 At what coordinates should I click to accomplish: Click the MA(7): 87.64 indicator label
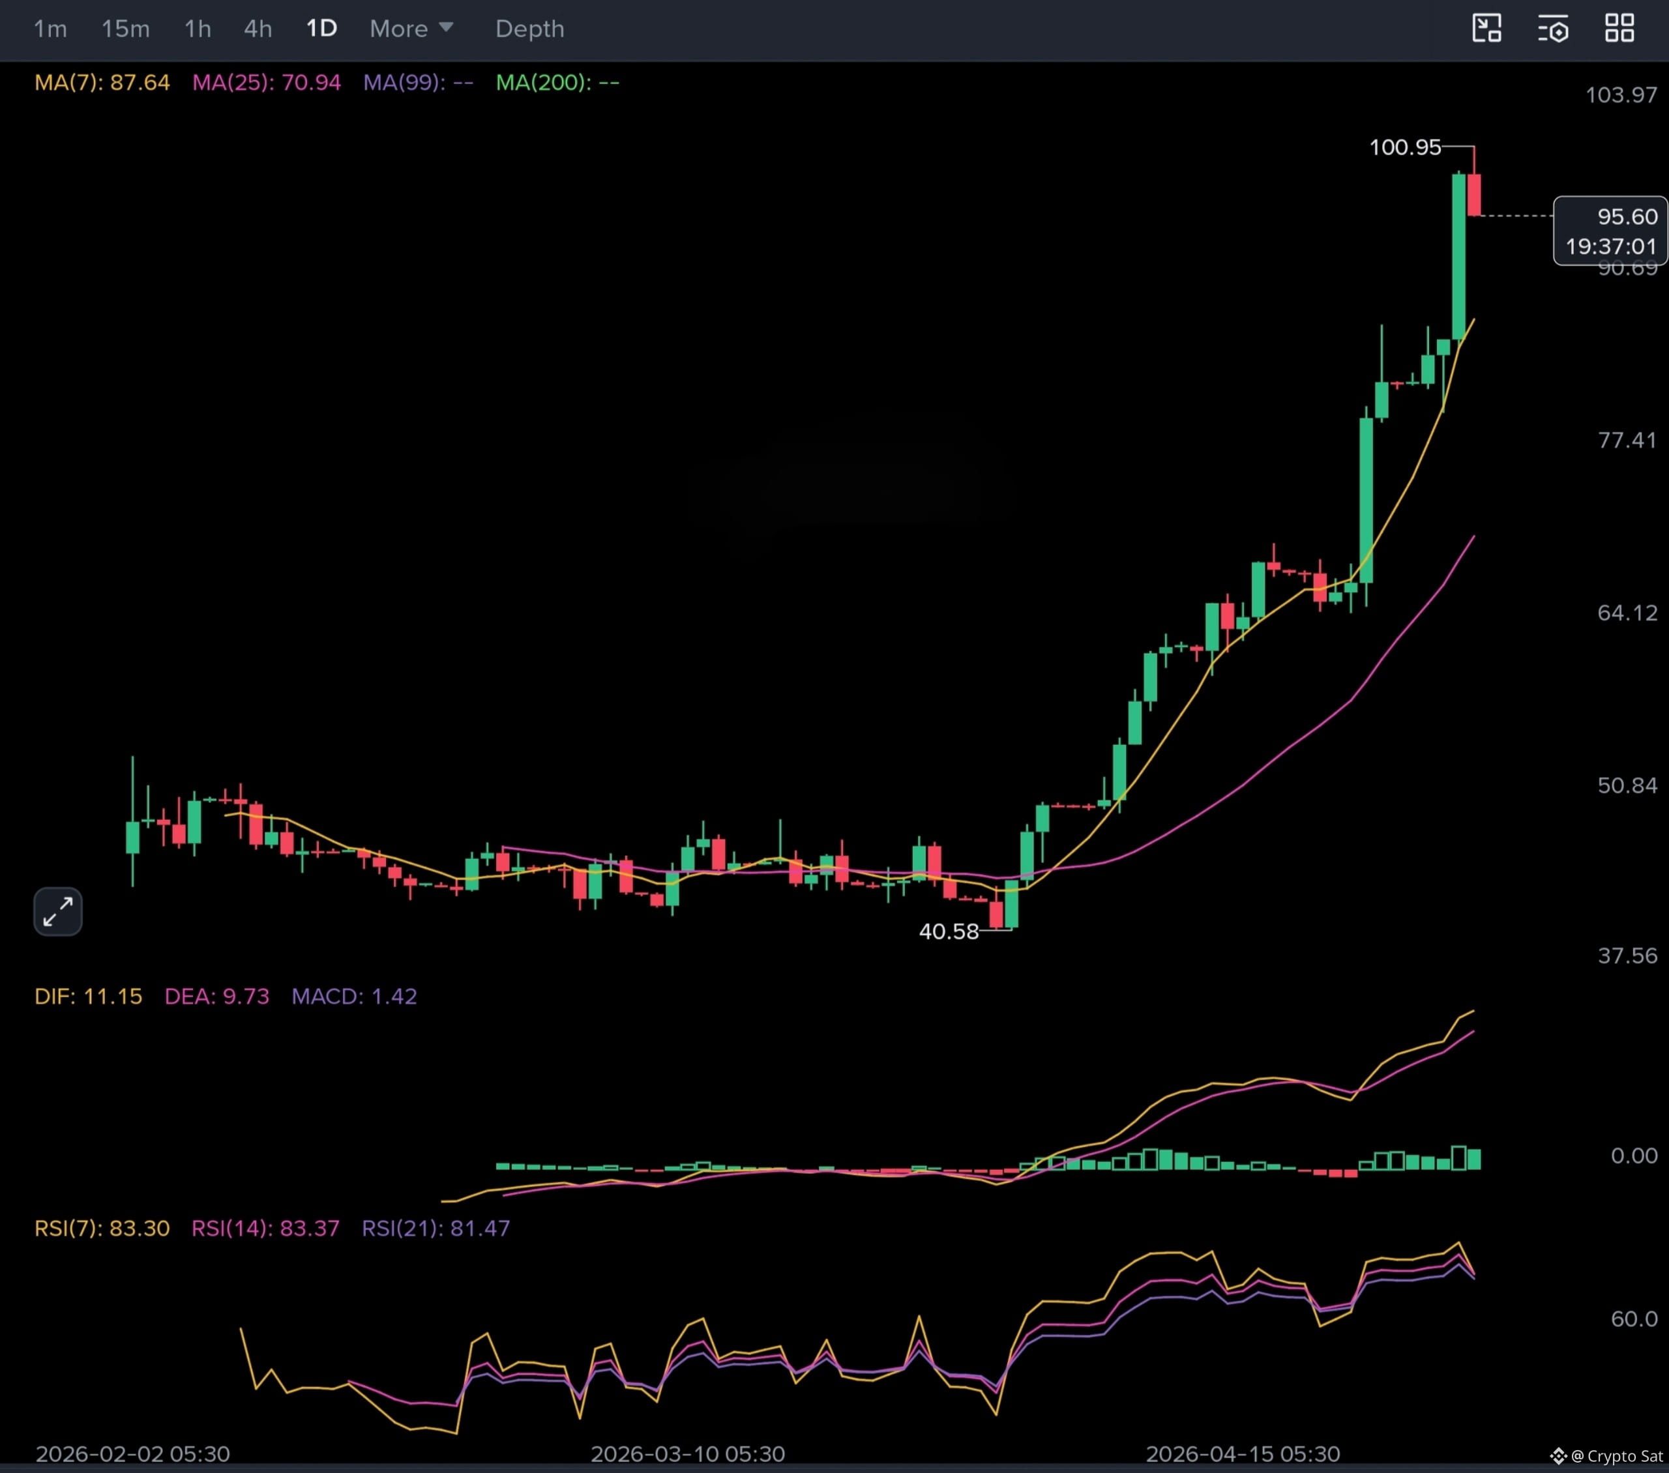tap(102, 83)
